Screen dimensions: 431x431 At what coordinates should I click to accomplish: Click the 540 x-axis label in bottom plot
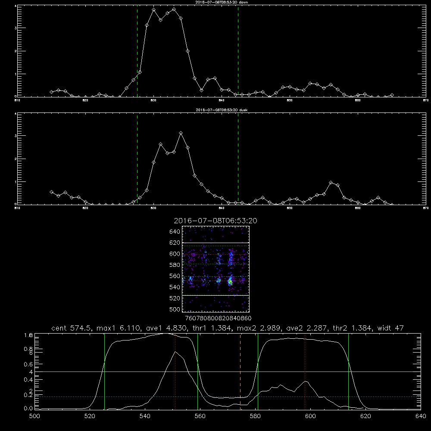coord(145,416)
